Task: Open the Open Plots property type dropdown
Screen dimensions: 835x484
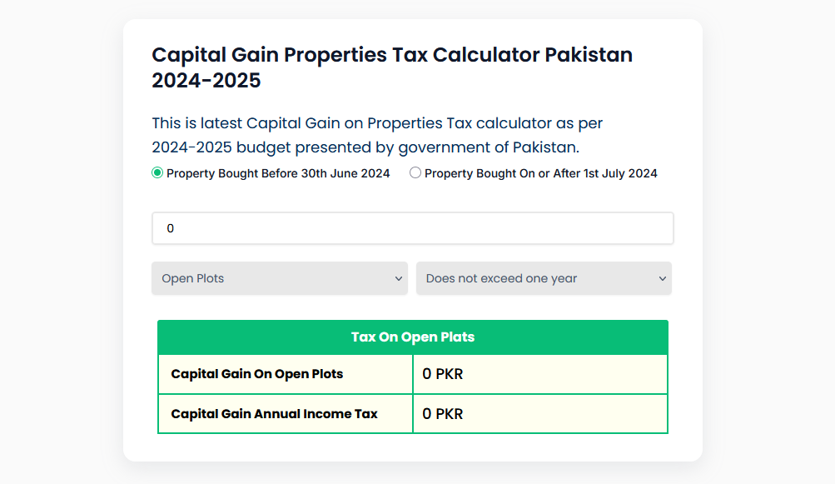Action: coord(279,278)
